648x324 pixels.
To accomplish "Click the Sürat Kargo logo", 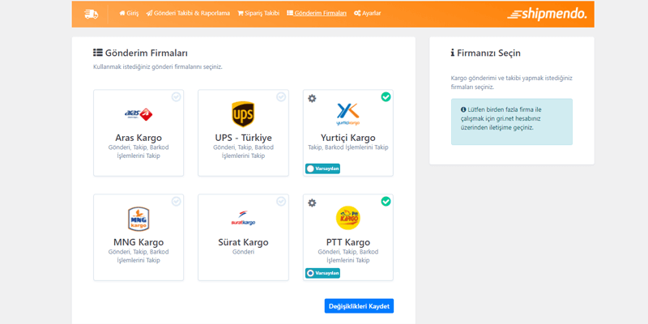I will point(243,218).
